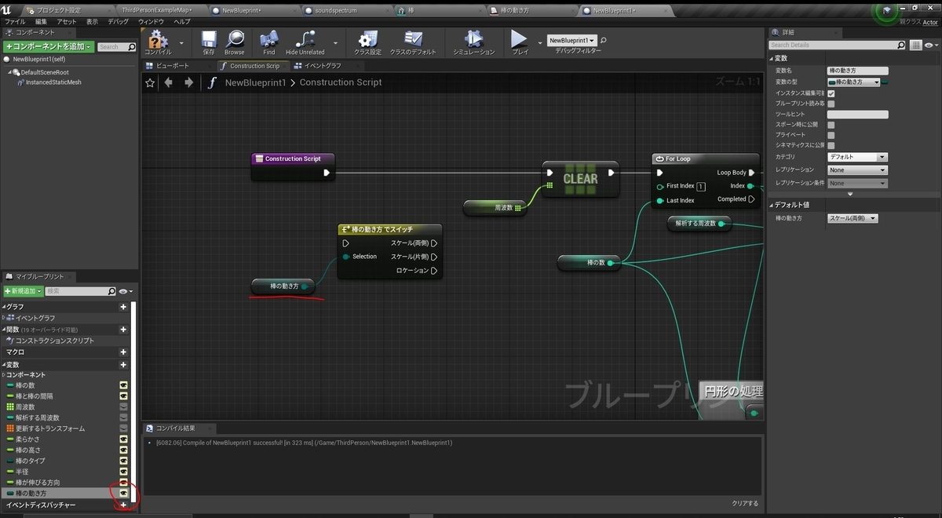Click the property matrix grid icon in Details
This screenshot has width=942, height=518.
[916, 46]
